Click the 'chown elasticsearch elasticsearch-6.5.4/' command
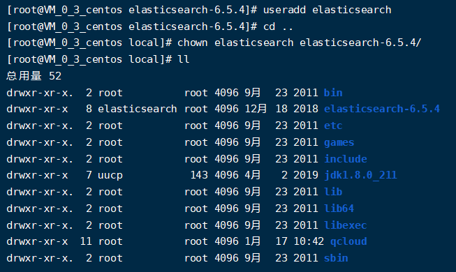 [x=300, y=43]
